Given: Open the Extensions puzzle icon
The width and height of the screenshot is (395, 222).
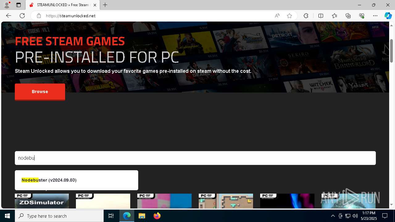Looking at the screenshot, I should click(x=306, y=16).
